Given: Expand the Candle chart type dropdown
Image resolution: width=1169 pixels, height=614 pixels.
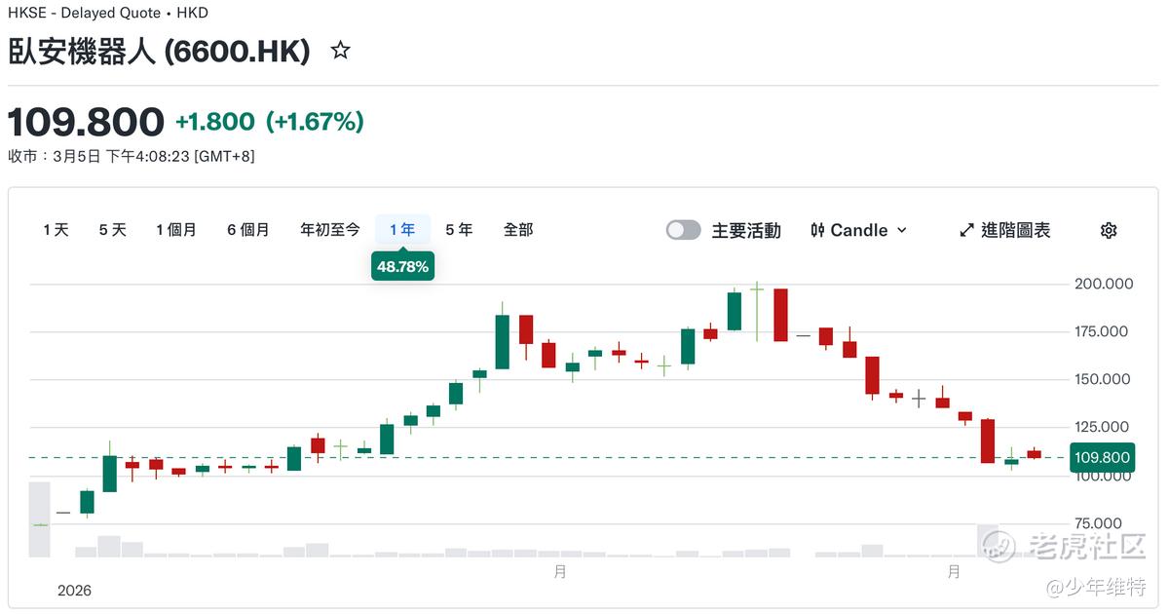Looking at the screenshot, I should click(901, 231).
